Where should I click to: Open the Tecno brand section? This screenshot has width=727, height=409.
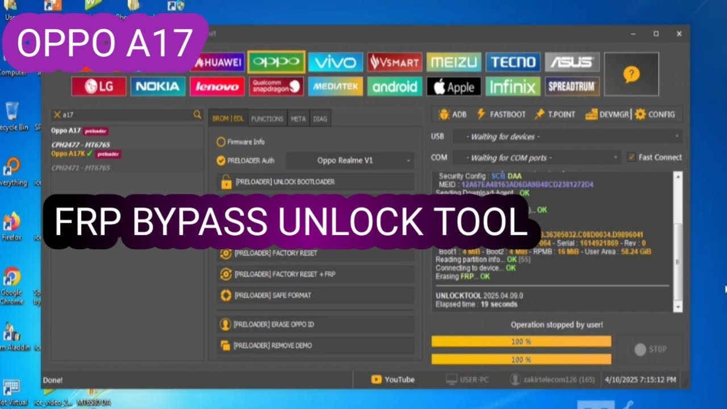513,62
